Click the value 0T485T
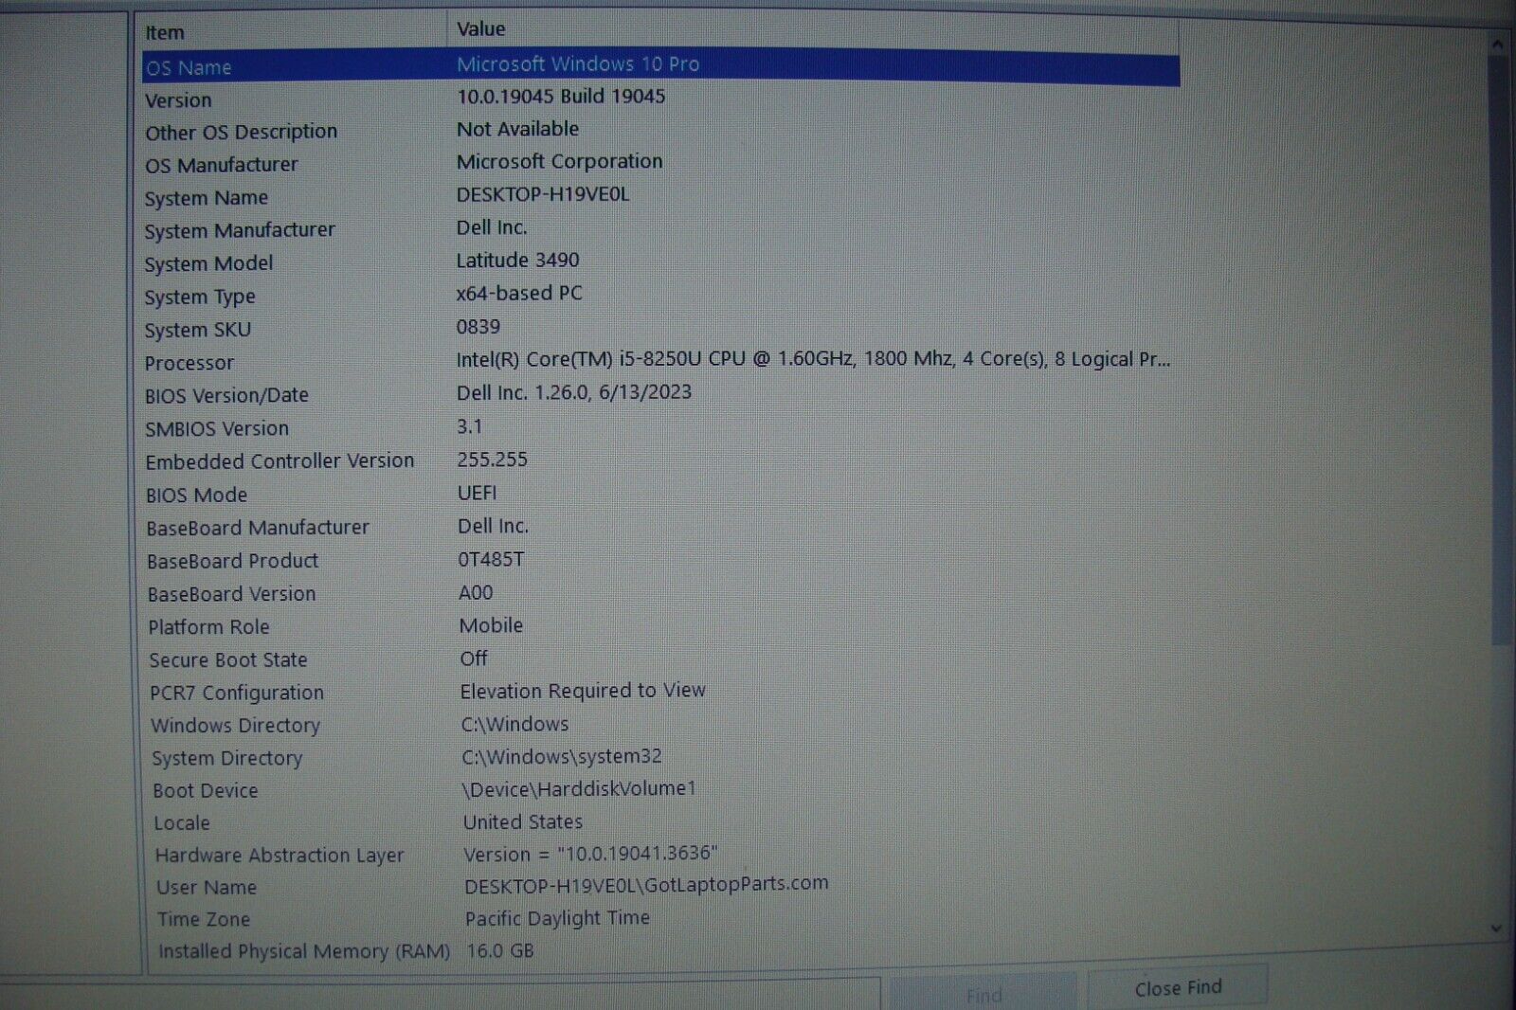Viewport: 1516px width, 1010px height. coord(491,560)
